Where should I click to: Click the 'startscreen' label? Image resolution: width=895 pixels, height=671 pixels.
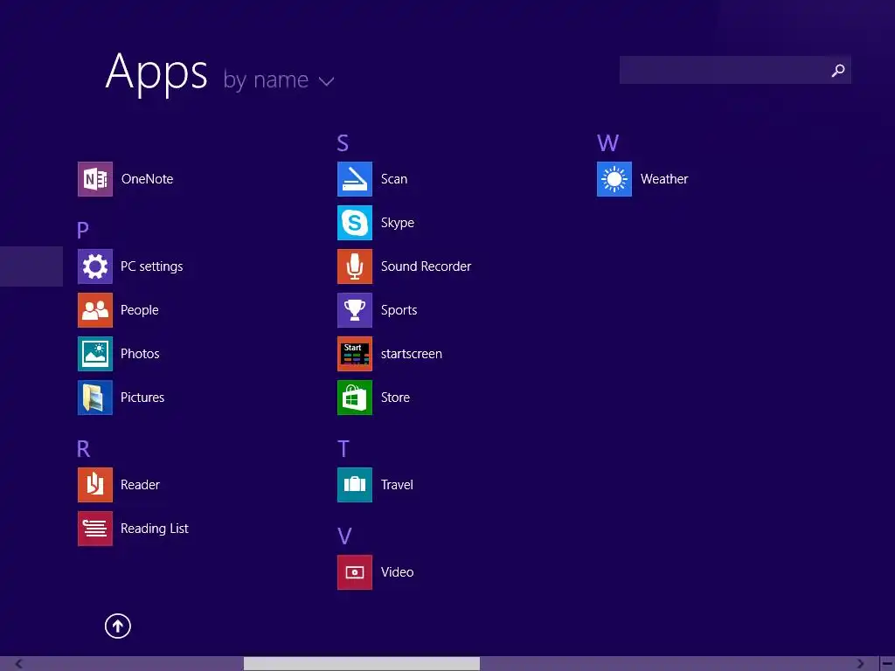click(x=411, y=354)
